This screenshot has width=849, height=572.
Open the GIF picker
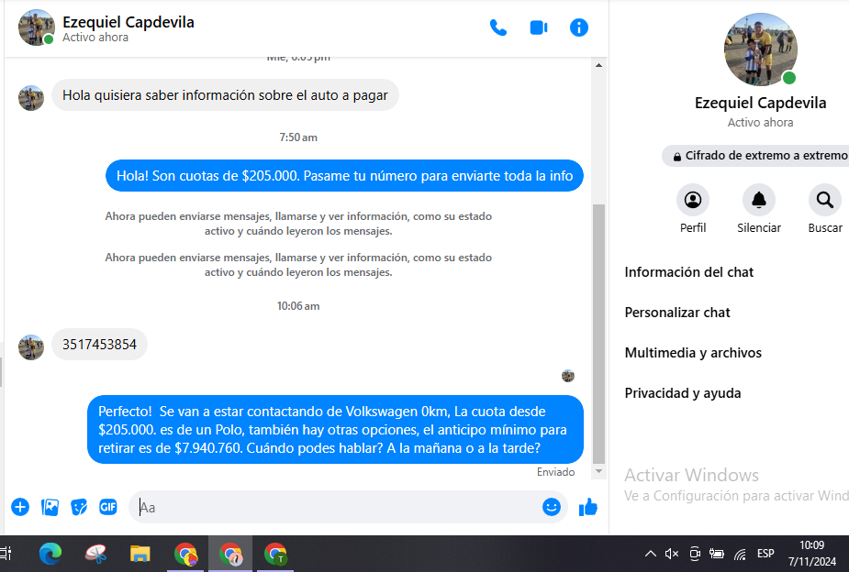pyautogui.click(x=108, y=507)
